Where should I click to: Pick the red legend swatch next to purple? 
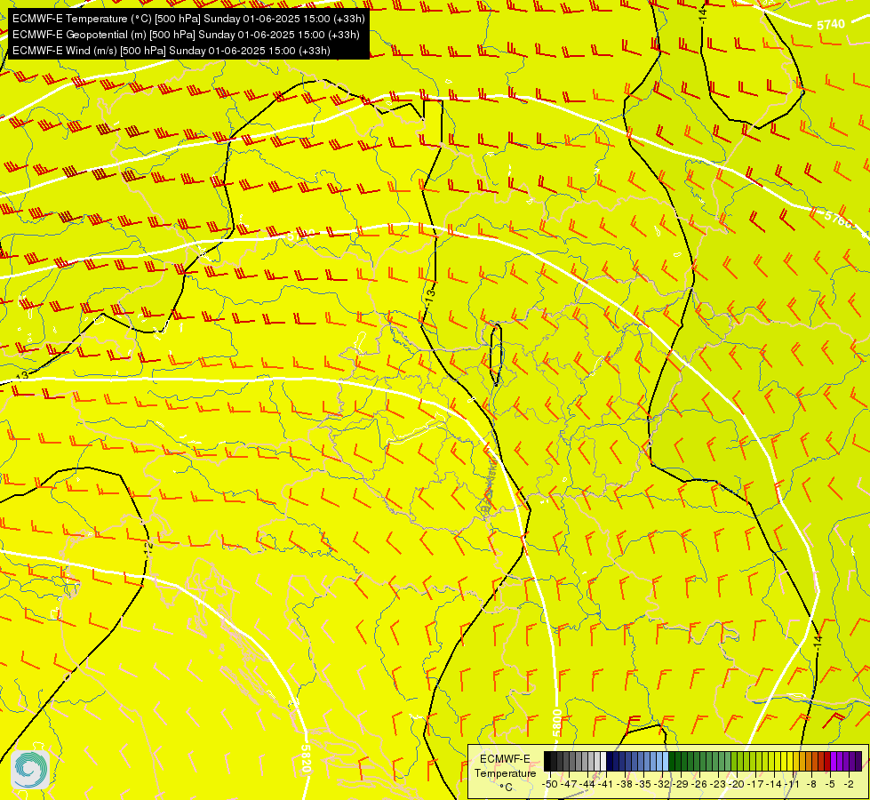coord(827,761)
